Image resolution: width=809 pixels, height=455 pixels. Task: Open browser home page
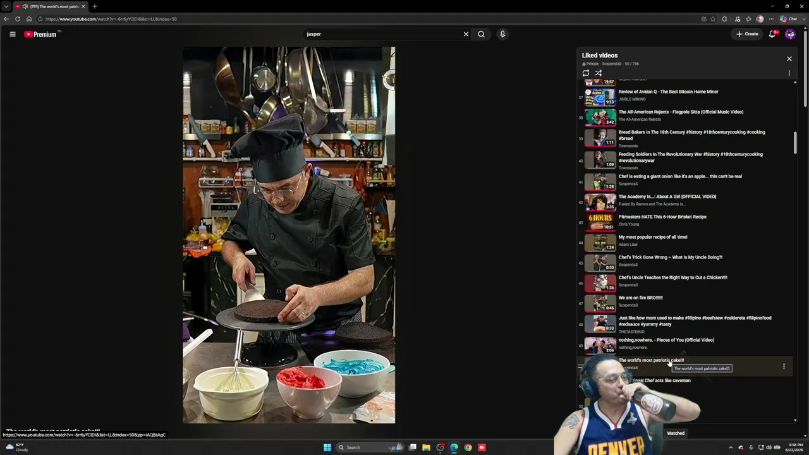point(29,19)
